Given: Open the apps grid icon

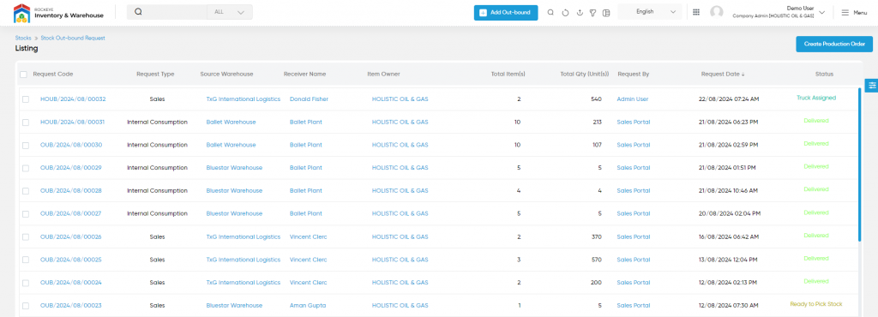Looking at the screenshot, I should 696,12.
